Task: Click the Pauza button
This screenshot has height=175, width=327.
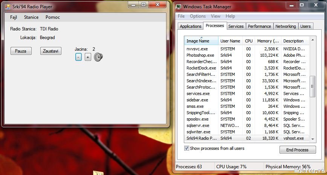Action: (21, 51)
